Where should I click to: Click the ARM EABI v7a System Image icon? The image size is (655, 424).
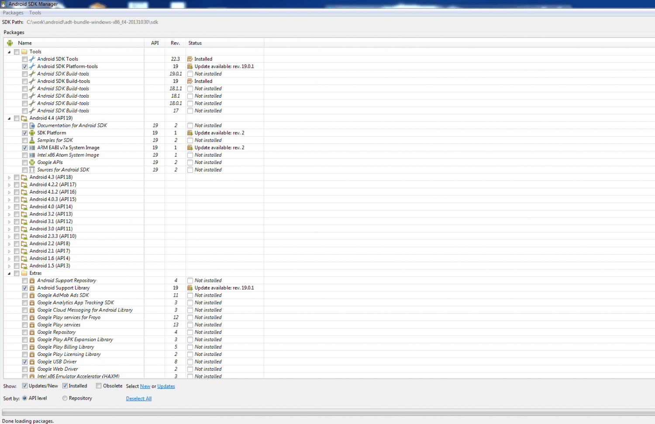[x=32, y=148]
